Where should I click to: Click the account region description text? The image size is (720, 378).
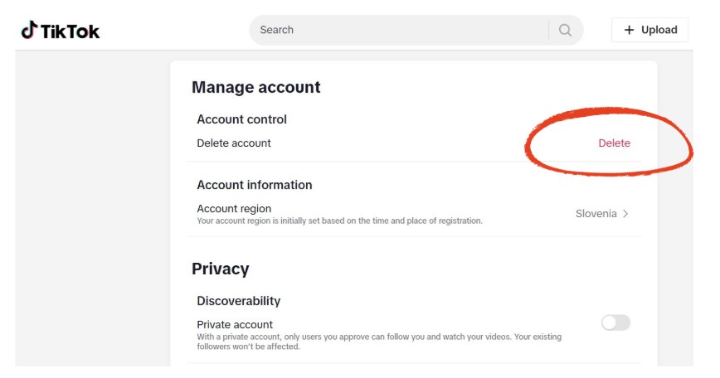(x=340, y=221)
